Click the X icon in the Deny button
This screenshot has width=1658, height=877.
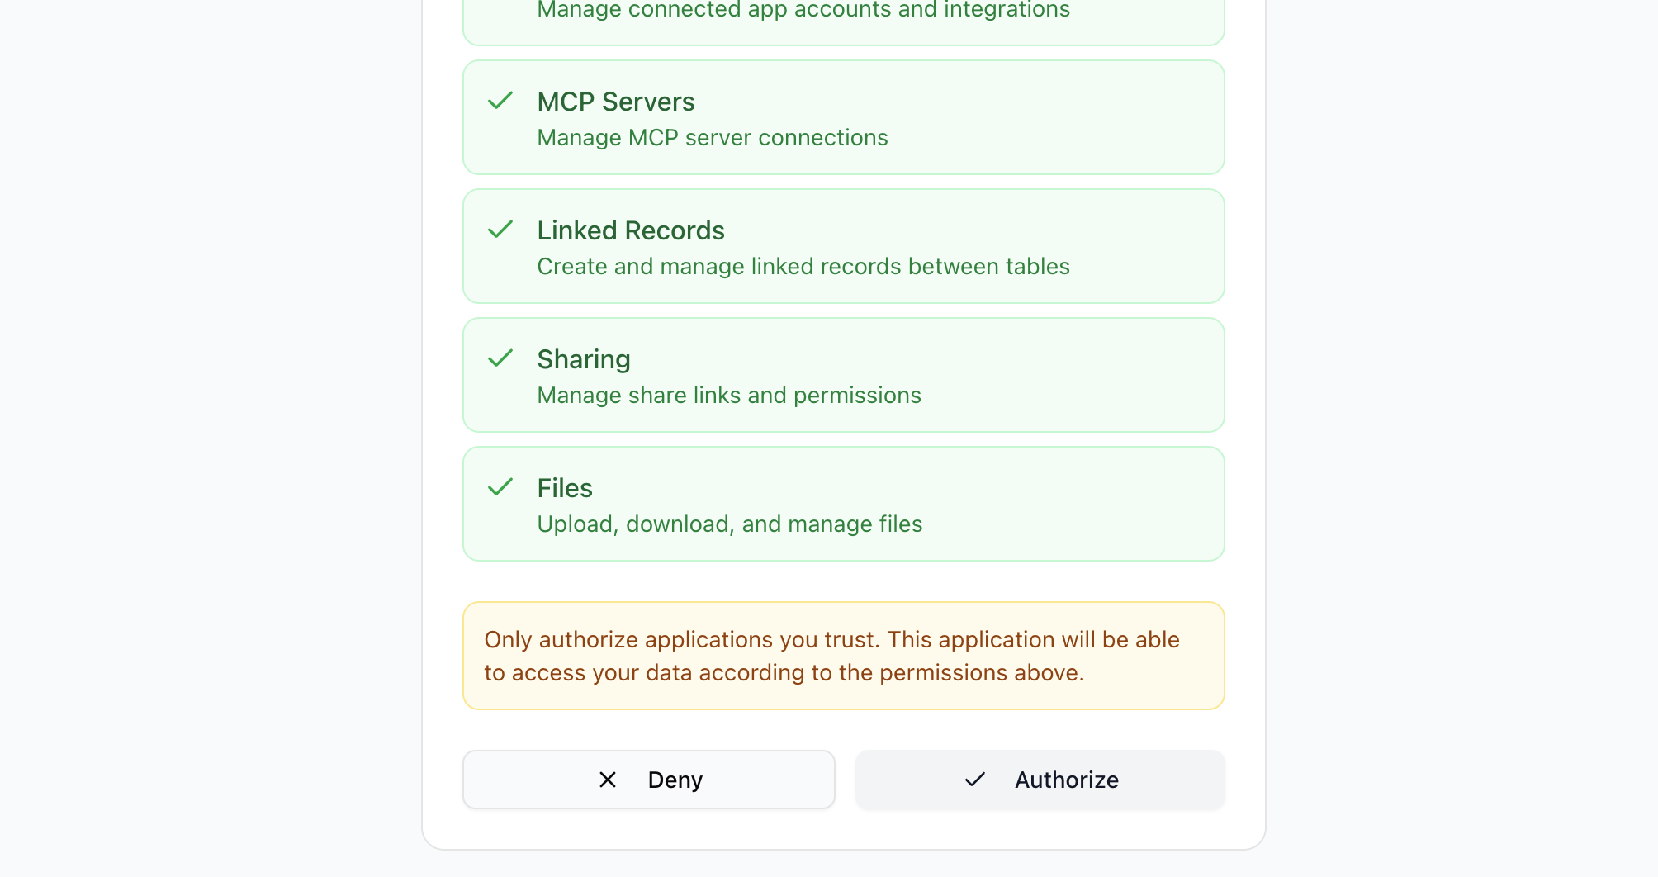click(x=608, y=780)
